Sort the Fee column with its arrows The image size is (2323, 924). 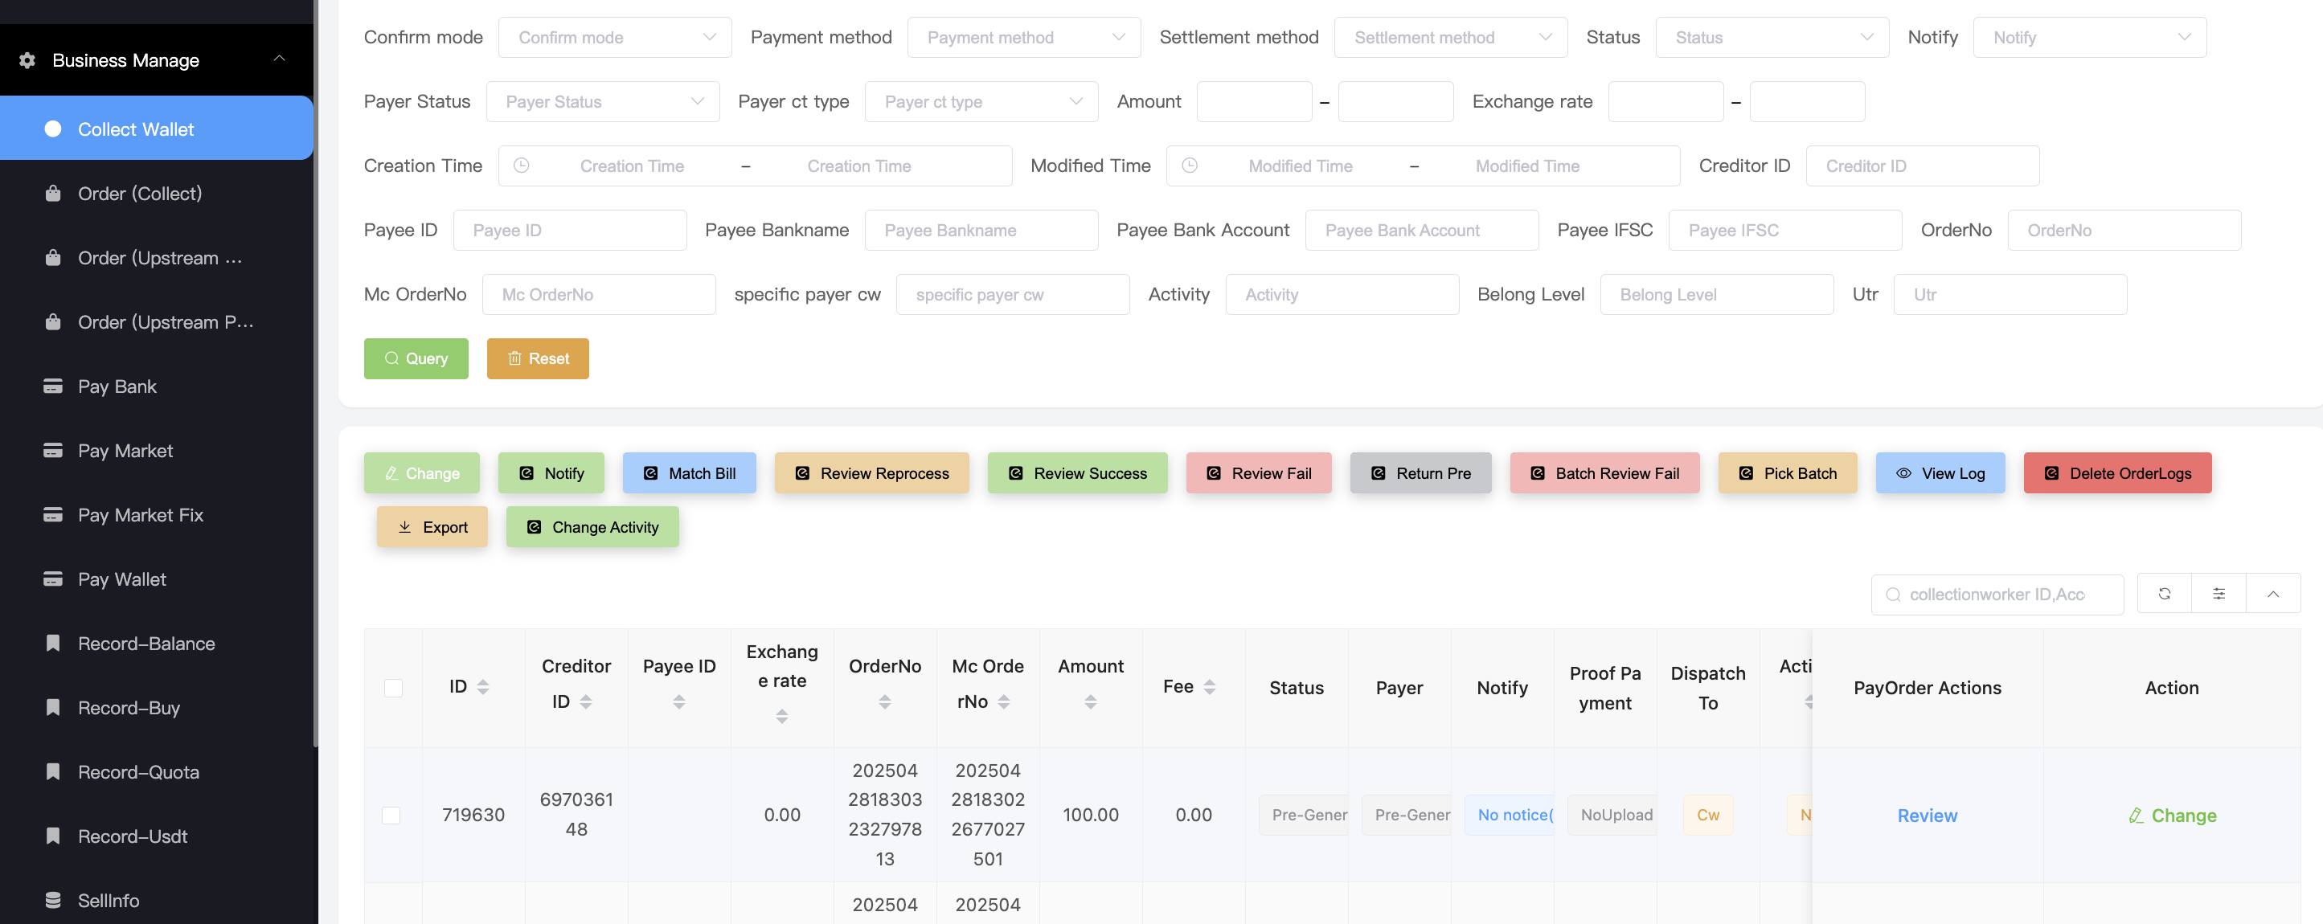click(x=1209, y=687)
